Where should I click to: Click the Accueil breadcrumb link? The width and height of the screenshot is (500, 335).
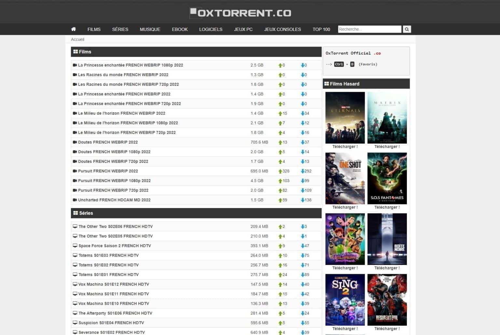tap(77, 39)
